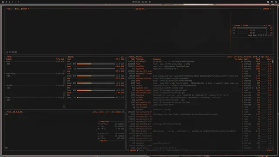Click the mem box title label
Screen dimensions: 279x157
tap(9, 57)
